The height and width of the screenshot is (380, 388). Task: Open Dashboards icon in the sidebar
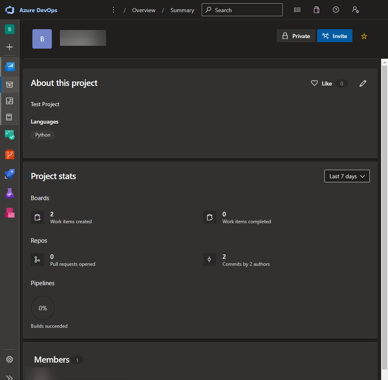[10, 101]
